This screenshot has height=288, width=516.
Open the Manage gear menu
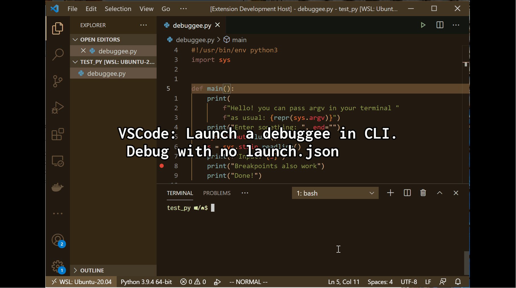point(58,267)
